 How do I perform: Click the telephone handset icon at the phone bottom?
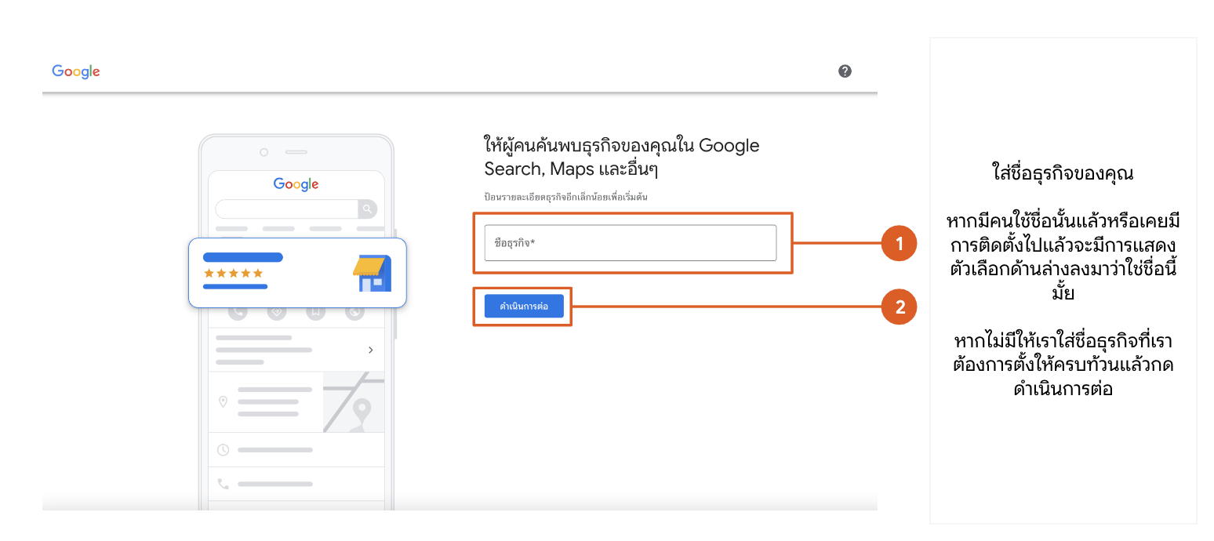(223, 484)
